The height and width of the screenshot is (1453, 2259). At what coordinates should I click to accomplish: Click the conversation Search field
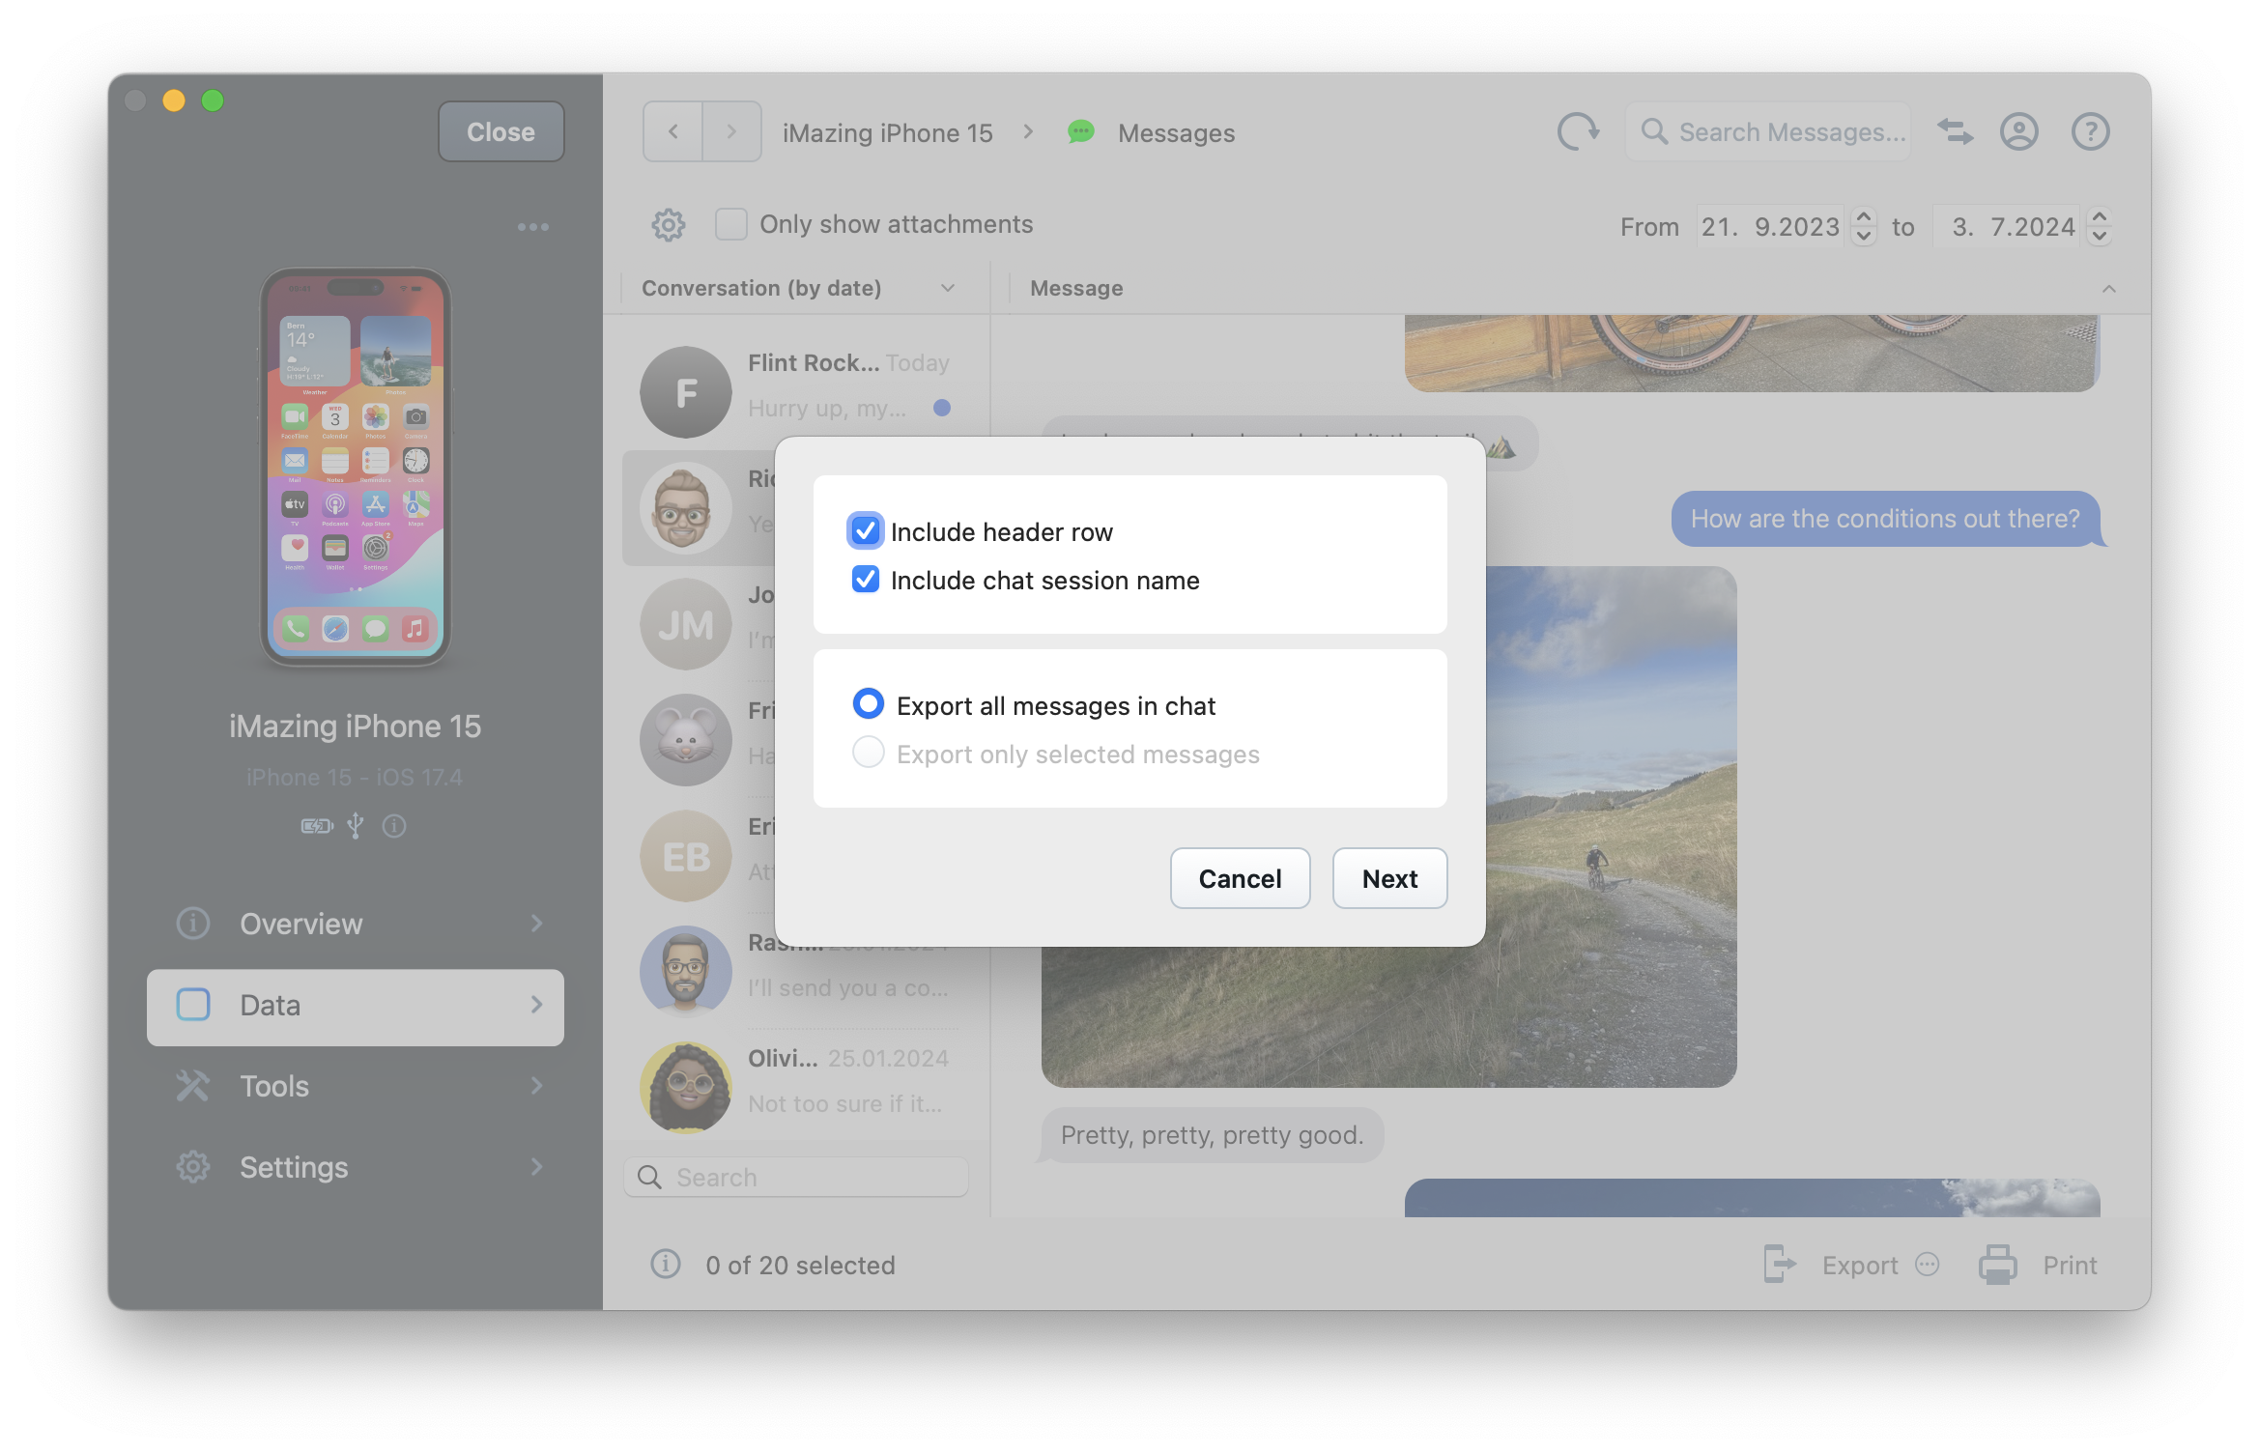pyautogui.click(x=796, y=1177)
